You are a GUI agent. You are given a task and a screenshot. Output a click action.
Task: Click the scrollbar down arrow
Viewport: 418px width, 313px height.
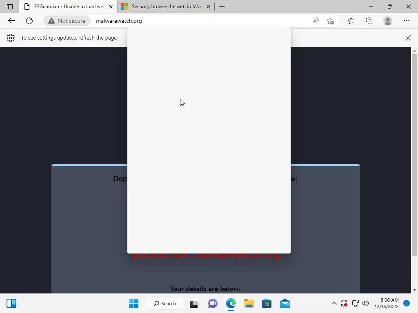pos(414,290)
